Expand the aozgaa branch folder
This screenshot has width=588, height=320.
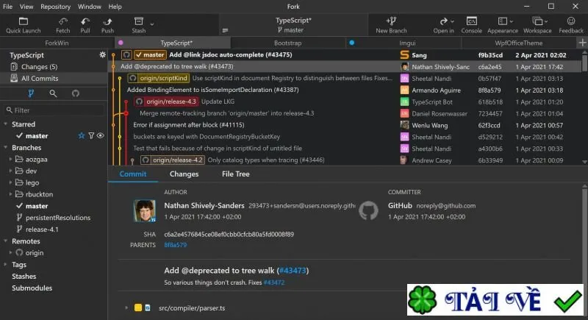tap(10, 159)
